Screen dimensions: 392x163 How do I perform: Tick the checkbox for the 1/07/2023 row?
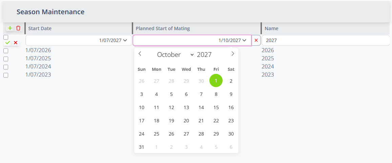[6, 75]
